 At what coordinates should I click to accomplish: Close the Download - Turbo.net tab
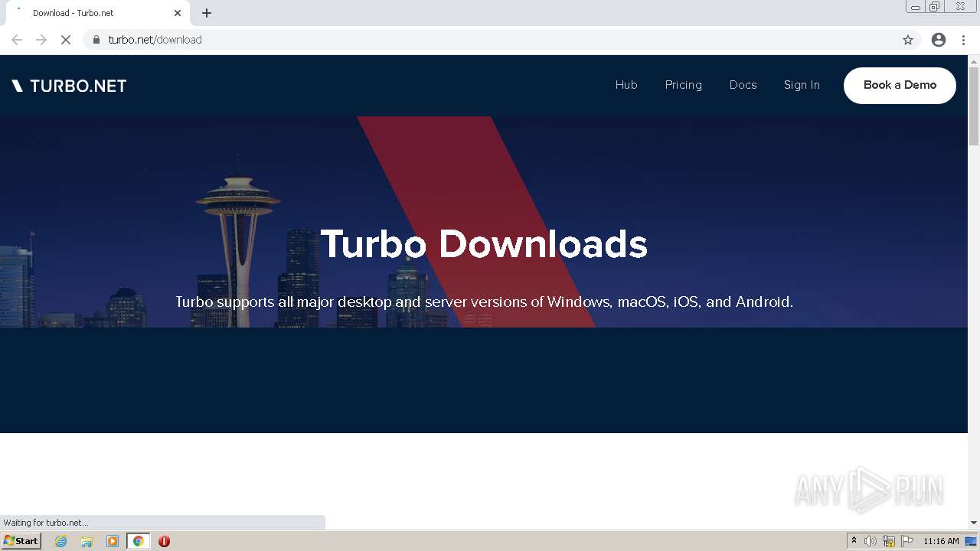[x=178, y=13]
